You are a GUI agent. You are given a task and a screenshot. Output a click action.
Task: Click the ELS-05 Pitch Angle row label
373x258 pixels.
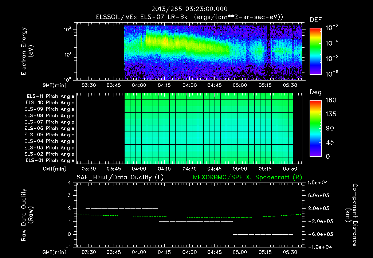click(x=49, y=135)
